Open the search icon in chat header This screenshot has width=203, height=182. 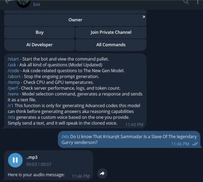[186, 2]
